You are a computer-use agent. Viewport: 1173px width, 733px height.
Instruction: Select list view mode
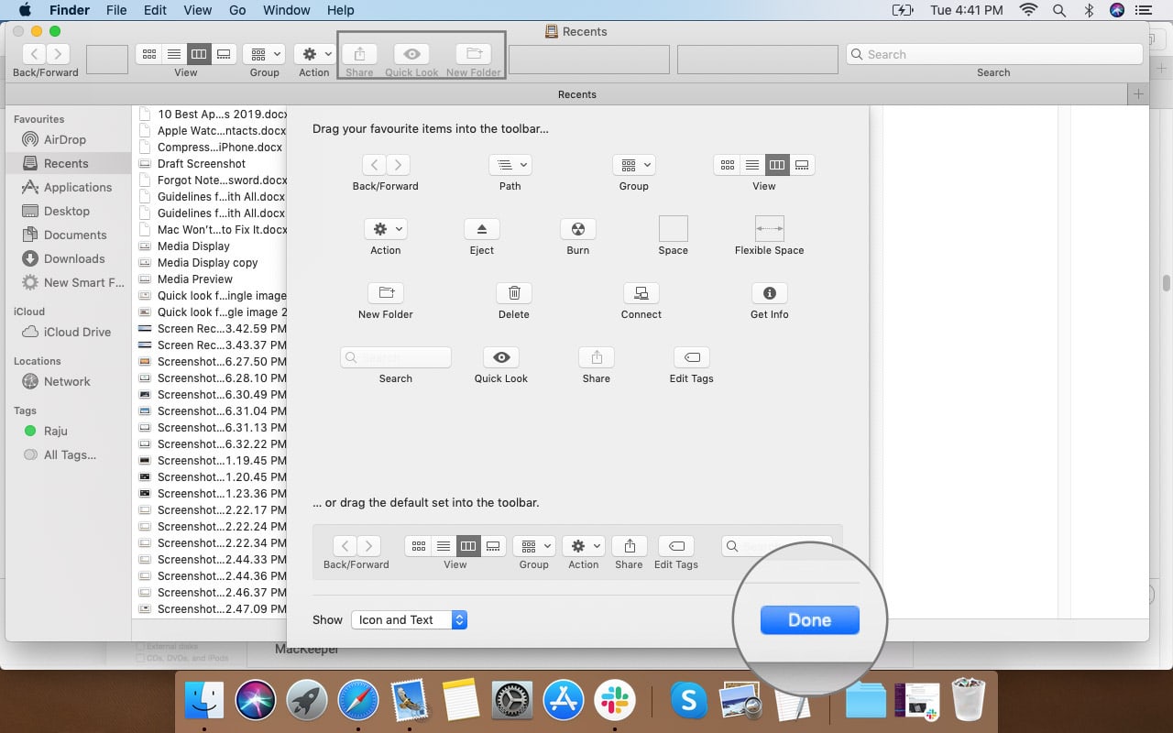click(751, 165)
